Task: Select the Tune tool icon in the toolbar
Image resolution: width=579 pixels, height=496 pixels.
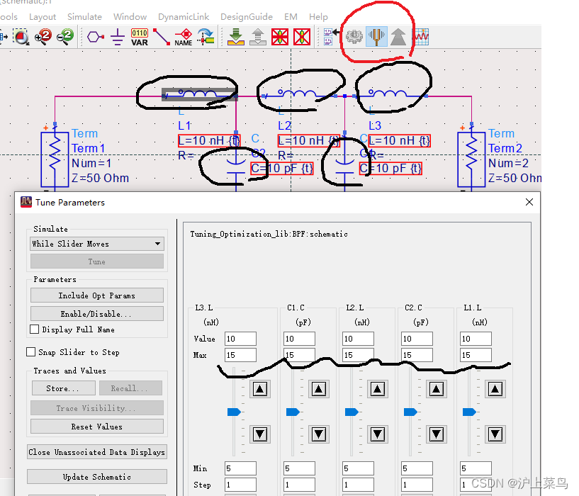Action: point(376,36)
